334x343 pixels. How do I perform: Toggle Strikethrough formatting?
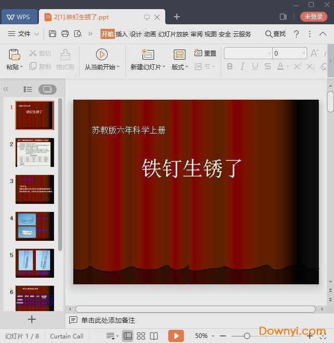(x=268, y=66)
